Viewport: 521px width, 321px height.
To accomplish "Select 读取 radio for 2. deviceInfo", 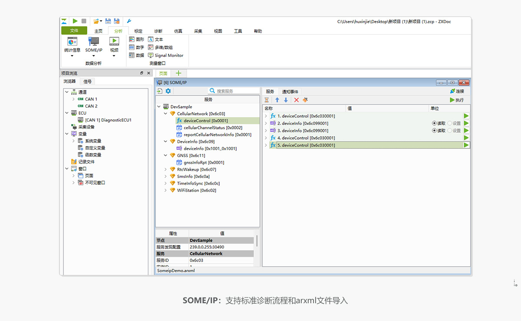I will pyautogui.click(x=434, y=123).
